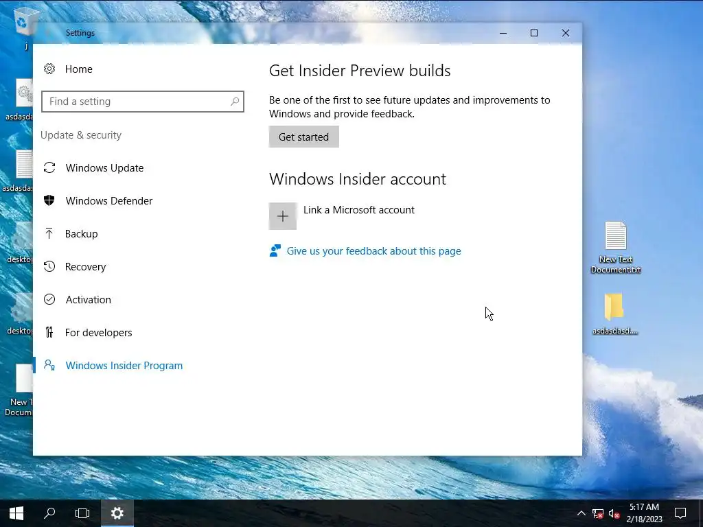The height and width of the screenshot is (527, 703).
Task: Click the magnifier icon in the search box
Action: click(x=235, y=102)
